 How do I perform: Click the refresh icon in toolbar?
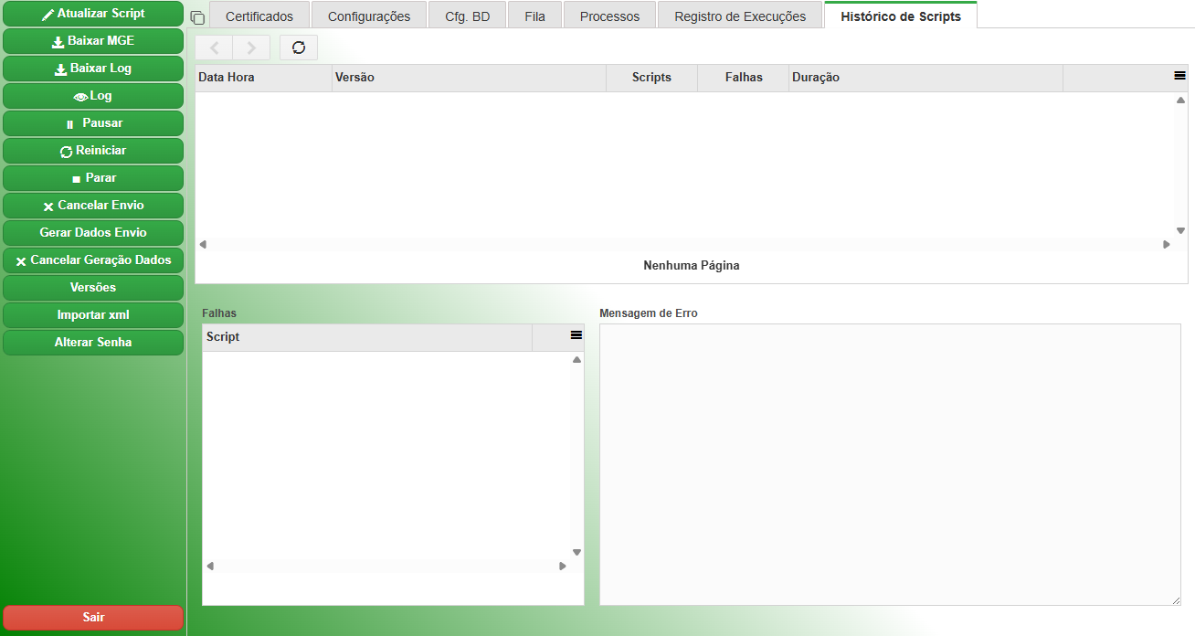(x=299, y=48)
